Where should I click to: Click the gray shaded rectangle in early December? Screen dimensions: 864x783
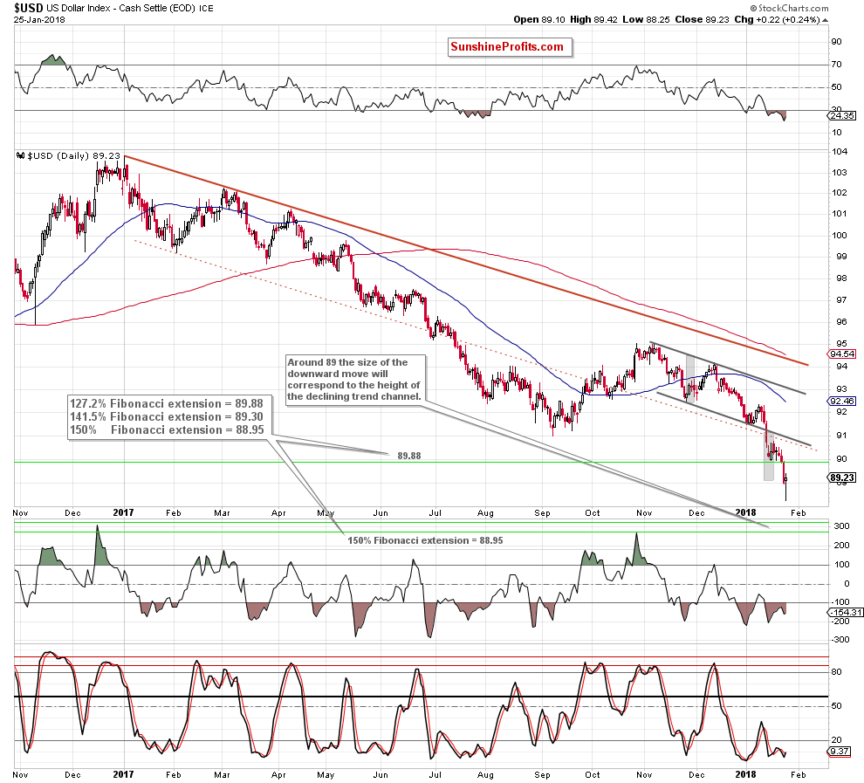(x=689, y=377)
